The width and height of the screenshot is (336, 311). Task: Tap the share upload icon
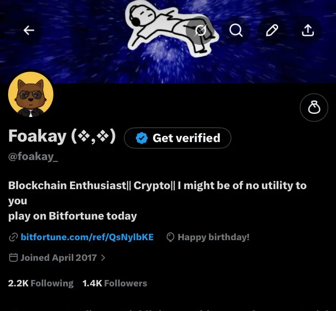[x=307, y=30]
